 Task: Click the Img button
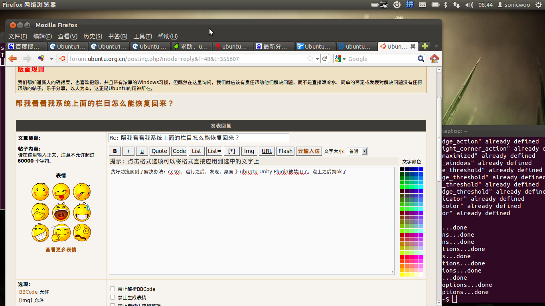coord(249,151)
